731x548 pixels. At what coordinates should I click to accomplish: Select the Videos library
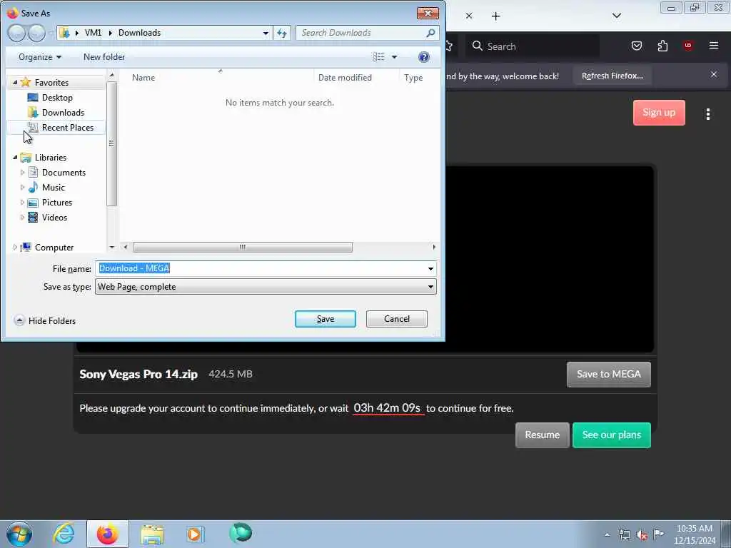coord(54,217)
